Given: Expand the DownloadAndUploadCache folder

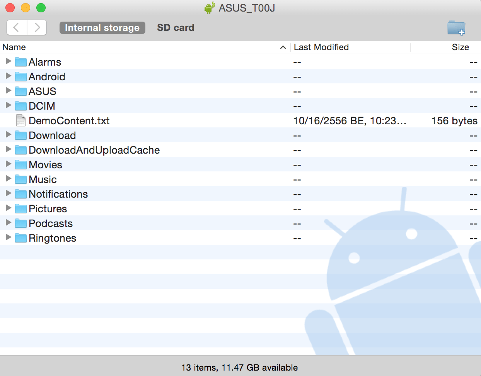Looking at the screenshot, I should (8, 149).
